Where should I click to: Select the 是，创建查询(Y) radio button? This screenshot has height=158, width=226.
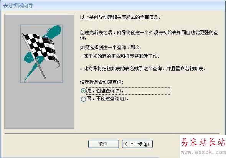83,91
